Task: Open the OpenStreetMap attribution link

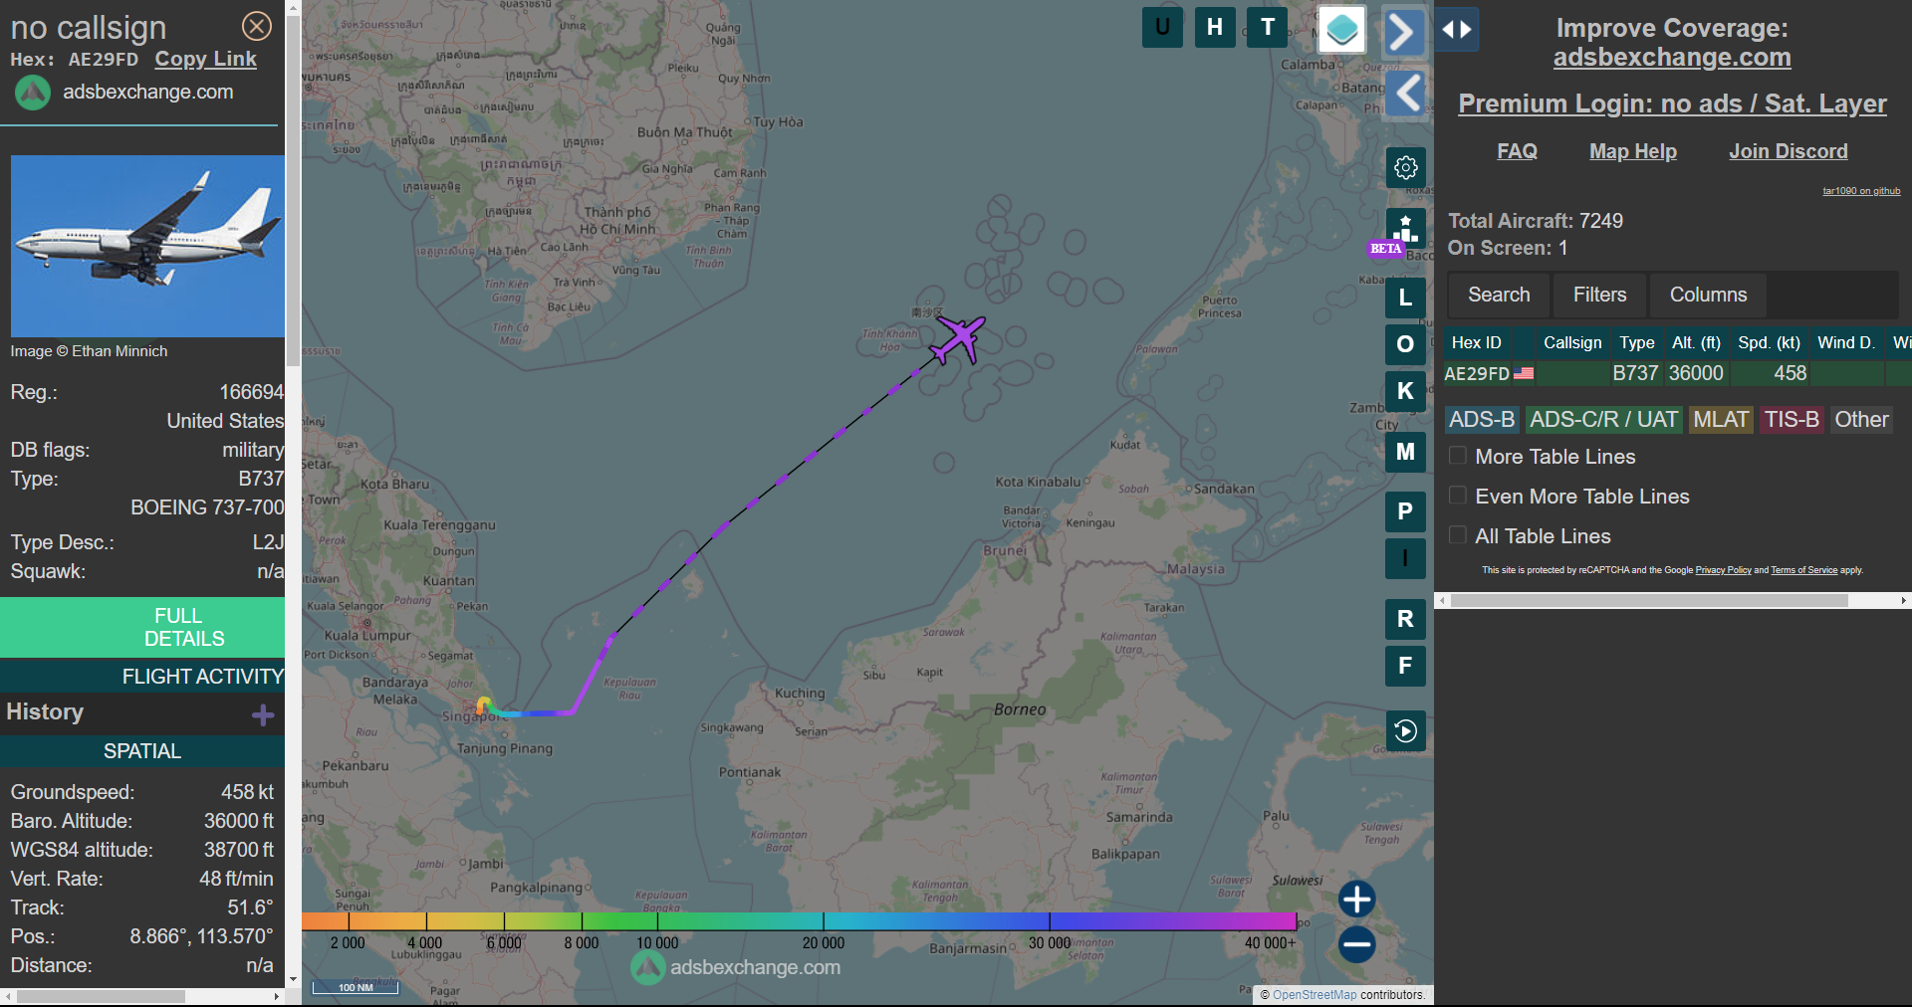Action: [1314, 995]
